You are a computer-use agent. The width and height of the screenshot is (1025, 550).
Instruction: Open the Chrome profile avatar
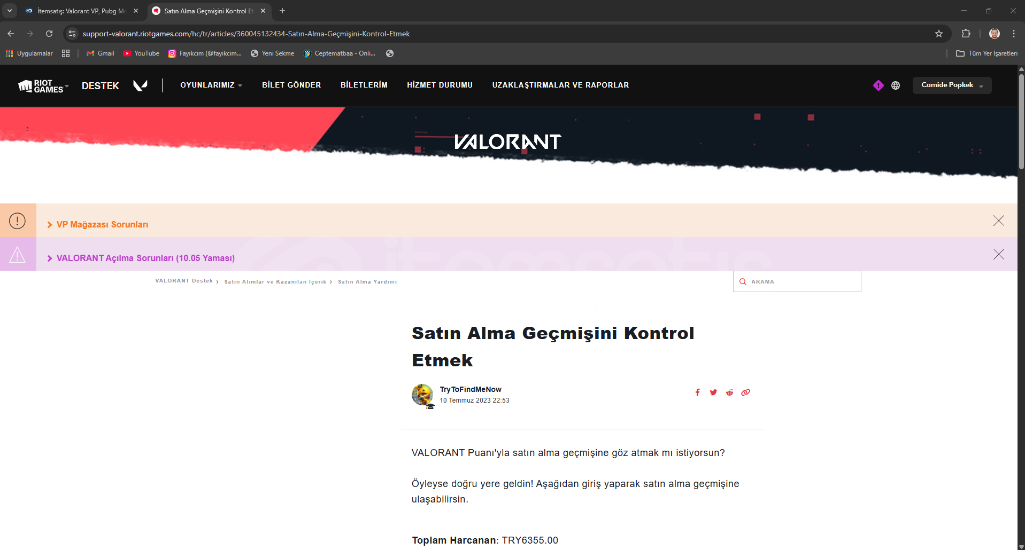(995, 34)
